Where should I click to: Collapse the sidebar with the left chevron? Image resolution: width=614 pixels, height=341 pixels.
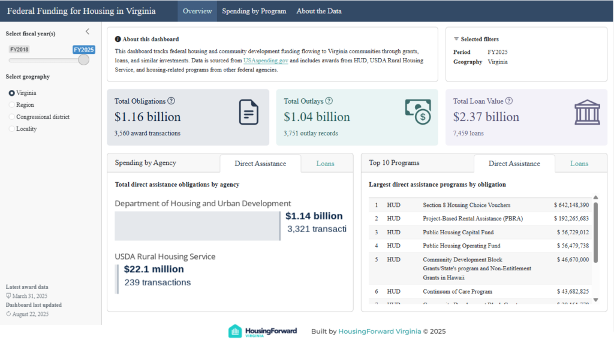pos(88,31)
